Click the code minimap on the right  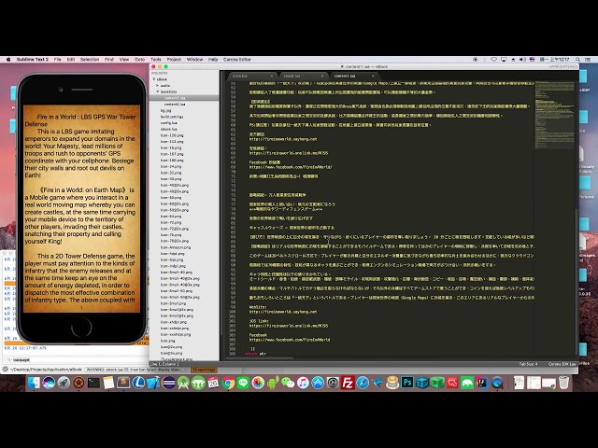(x=554, y=114)
